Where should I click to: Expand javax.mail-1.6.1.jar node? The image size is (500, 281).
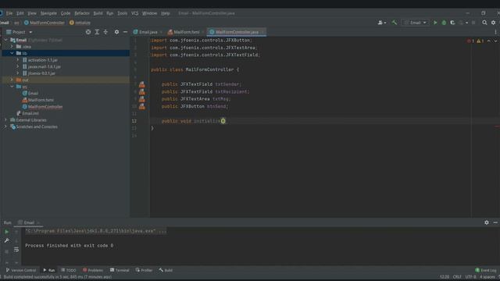18,66
